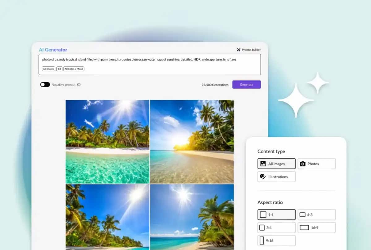Click the Content type heading
371x250 pixels.
(x=271, y=151)
